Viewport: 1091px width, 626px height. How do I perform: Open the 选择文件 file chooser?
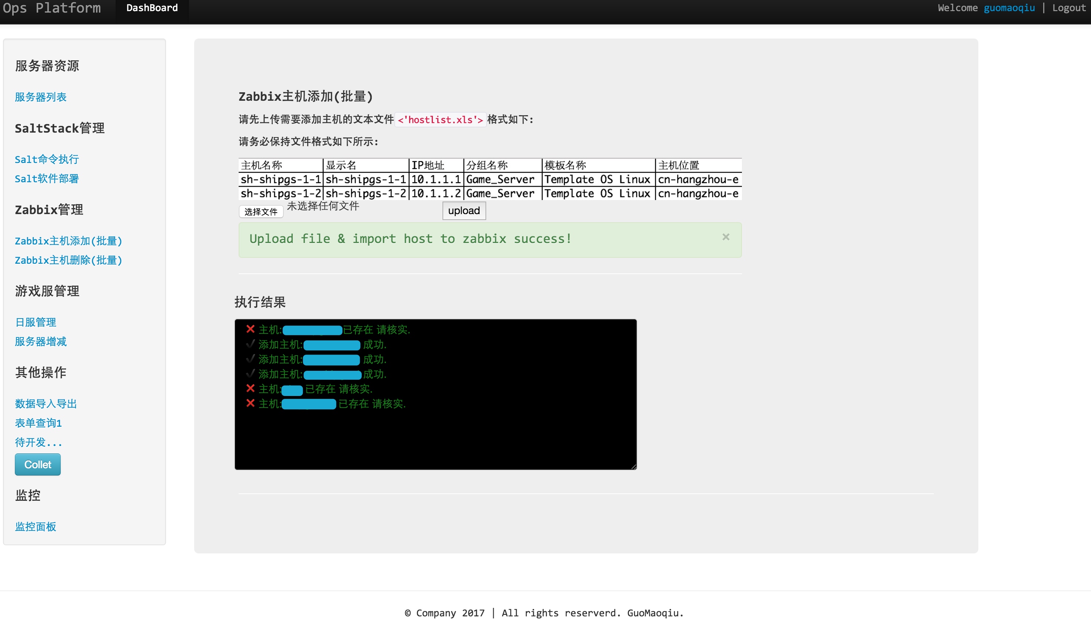261,212
